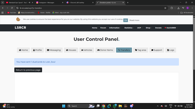Open the Logs section
Image resolution: width=195 pixels, height=109 pixels.
click(x=171, y=50)
